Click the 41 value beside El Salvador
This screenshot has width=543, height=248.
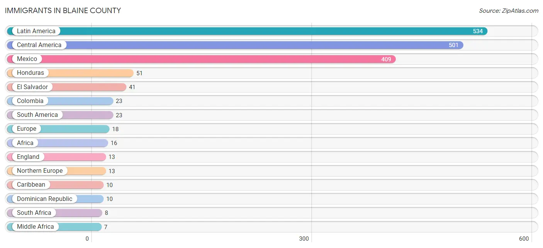tap(132, 87)
